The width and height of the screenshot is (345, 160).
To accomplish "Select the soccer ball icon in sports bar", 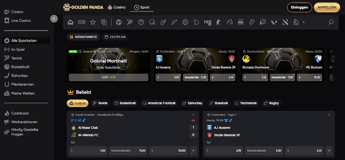I will [119, 22].
